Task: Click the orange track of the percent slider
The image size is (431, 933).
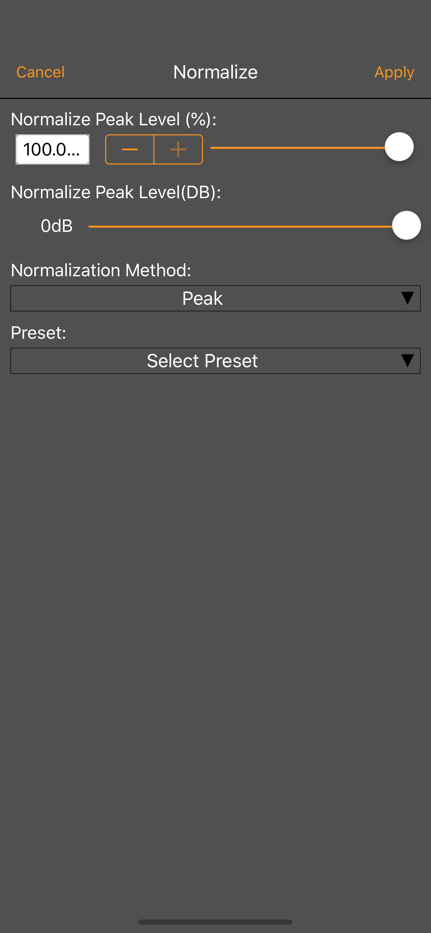Action: pos(297,148)
